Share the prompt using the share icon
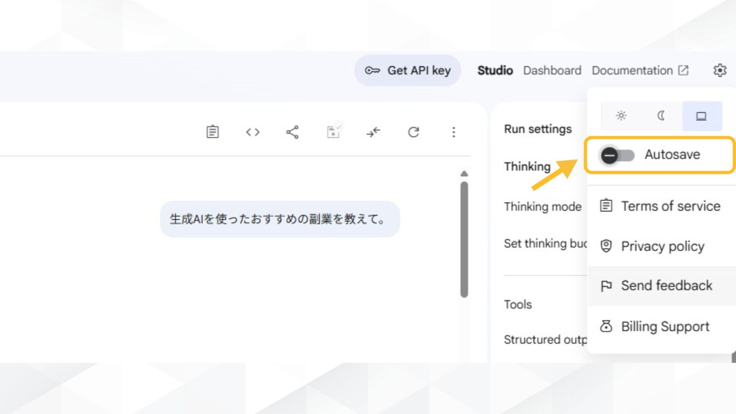This screenshot has width=736, height=414. 292,132
